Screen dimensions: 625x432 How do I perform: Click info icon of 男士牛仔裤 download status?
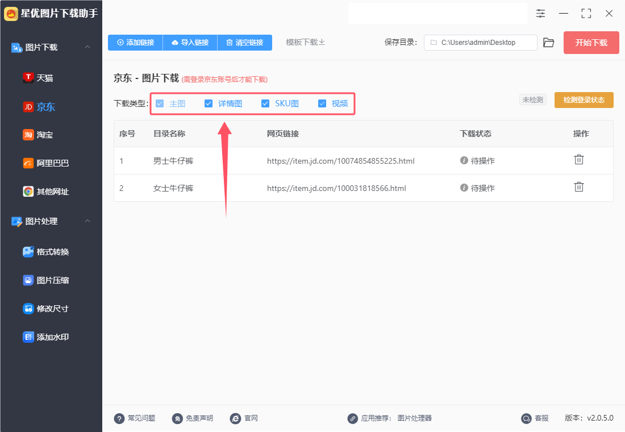coord(464,160)
